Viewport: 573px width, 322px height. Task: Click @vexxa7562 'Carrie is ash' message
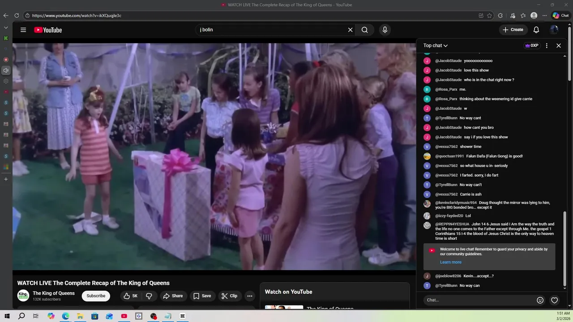pyautogui.click(x=470, y=195)
